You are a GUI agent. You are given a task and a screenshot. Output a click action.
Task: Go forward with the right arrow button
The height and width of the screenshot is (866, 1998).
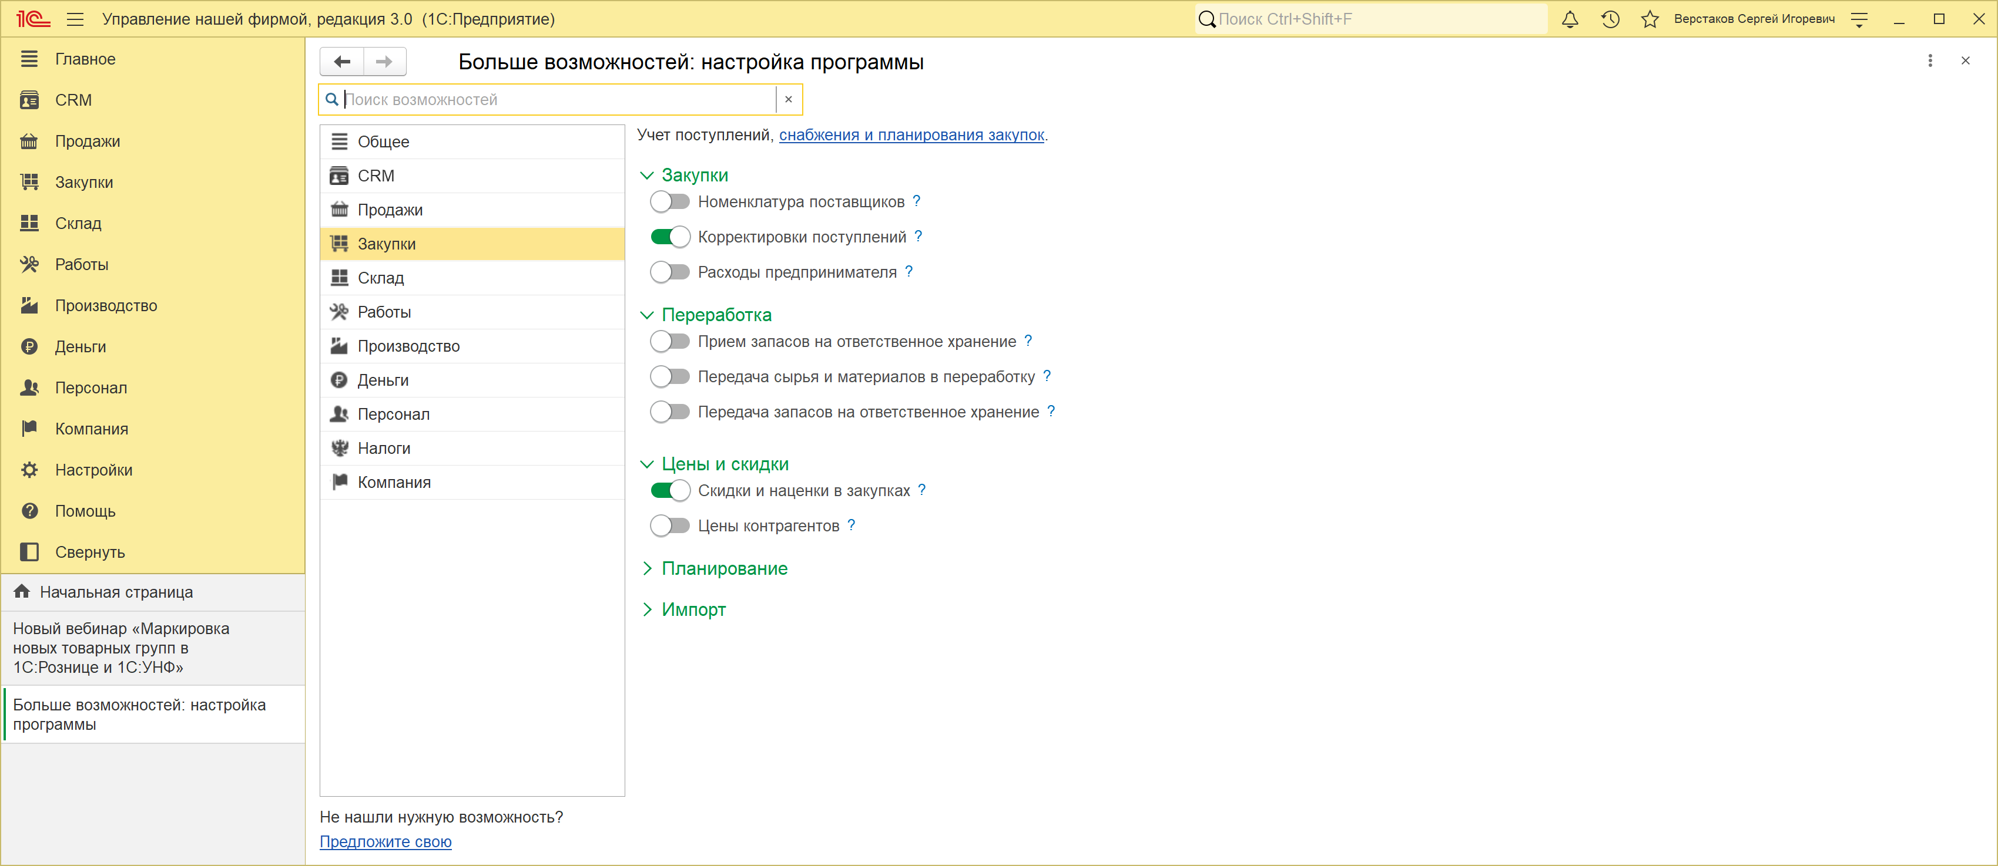coord(385,61)
